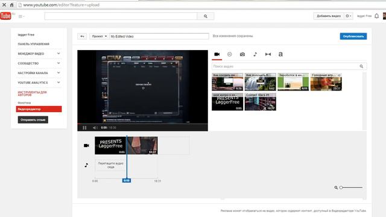Screen dimensions: 386x217
Task: Open ИНСТРУМЕНТЫ ДЛЯ АВТОРОВ section
Action: (32, 93)
